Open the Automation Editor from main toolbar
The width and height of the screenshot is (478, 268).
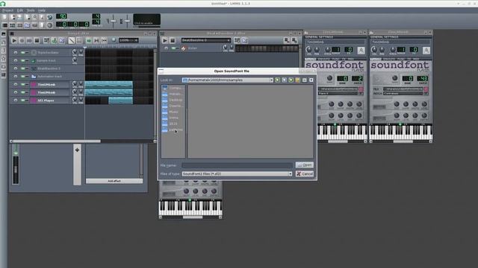coord(28,25)
